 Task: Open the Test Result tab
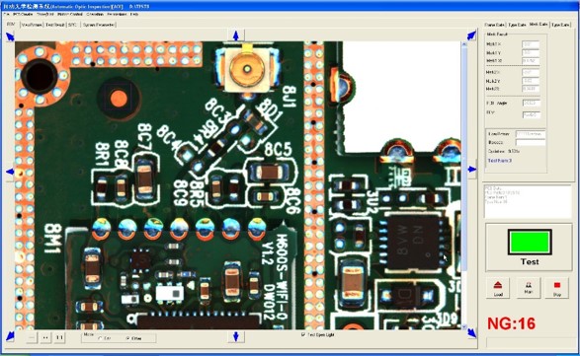coord(54,25)
